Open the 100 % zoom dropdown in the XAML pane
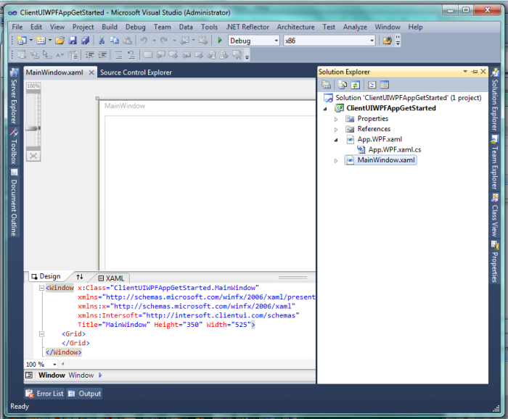Screen dimensions: 508x419 coord(54,365)
